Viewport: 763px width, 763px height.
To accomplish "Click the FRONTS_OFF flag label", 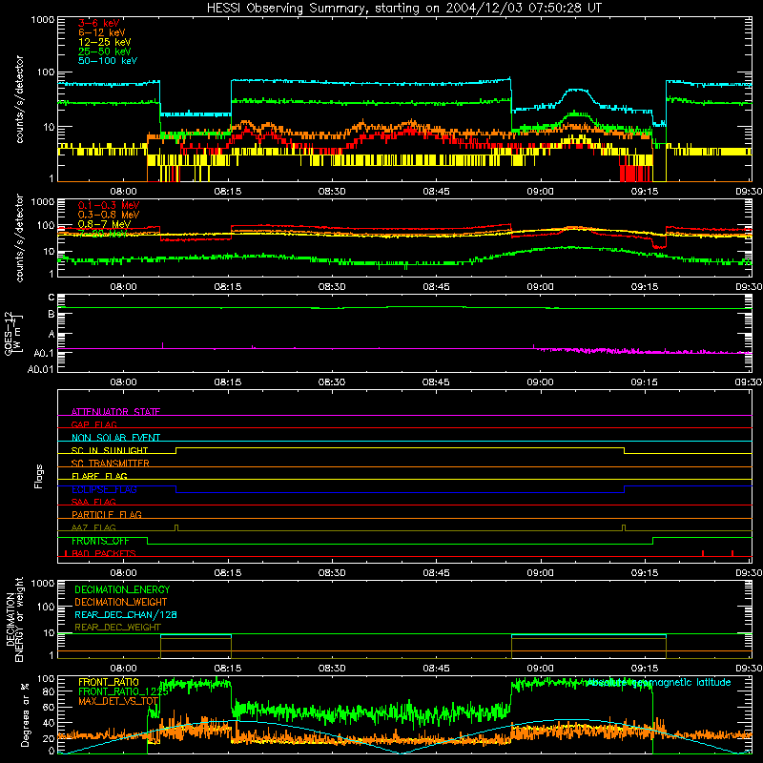I will pyautogui.click(x=100, y=541).
